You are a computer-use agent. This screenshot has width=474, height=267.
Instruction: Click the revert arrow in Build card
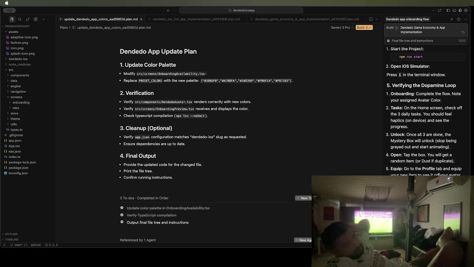tap(463, 32)
